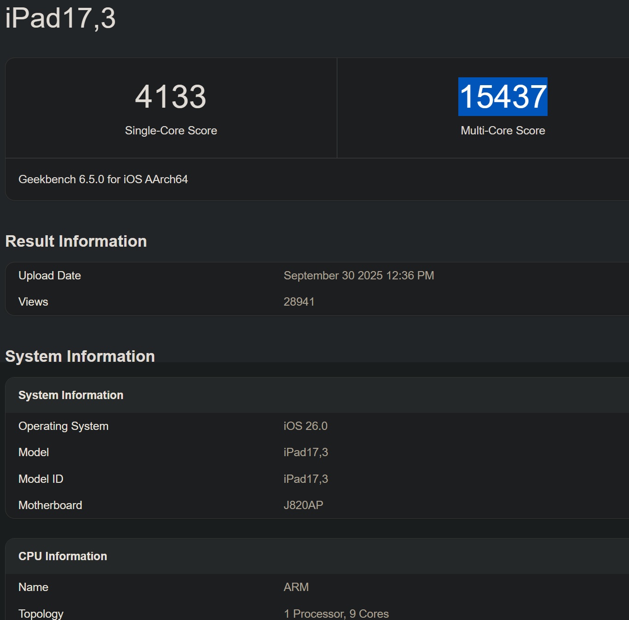Open the Geekbench 6.5.0 for iOS link
The width and height of the screenshot is (629, 620).
104,180
